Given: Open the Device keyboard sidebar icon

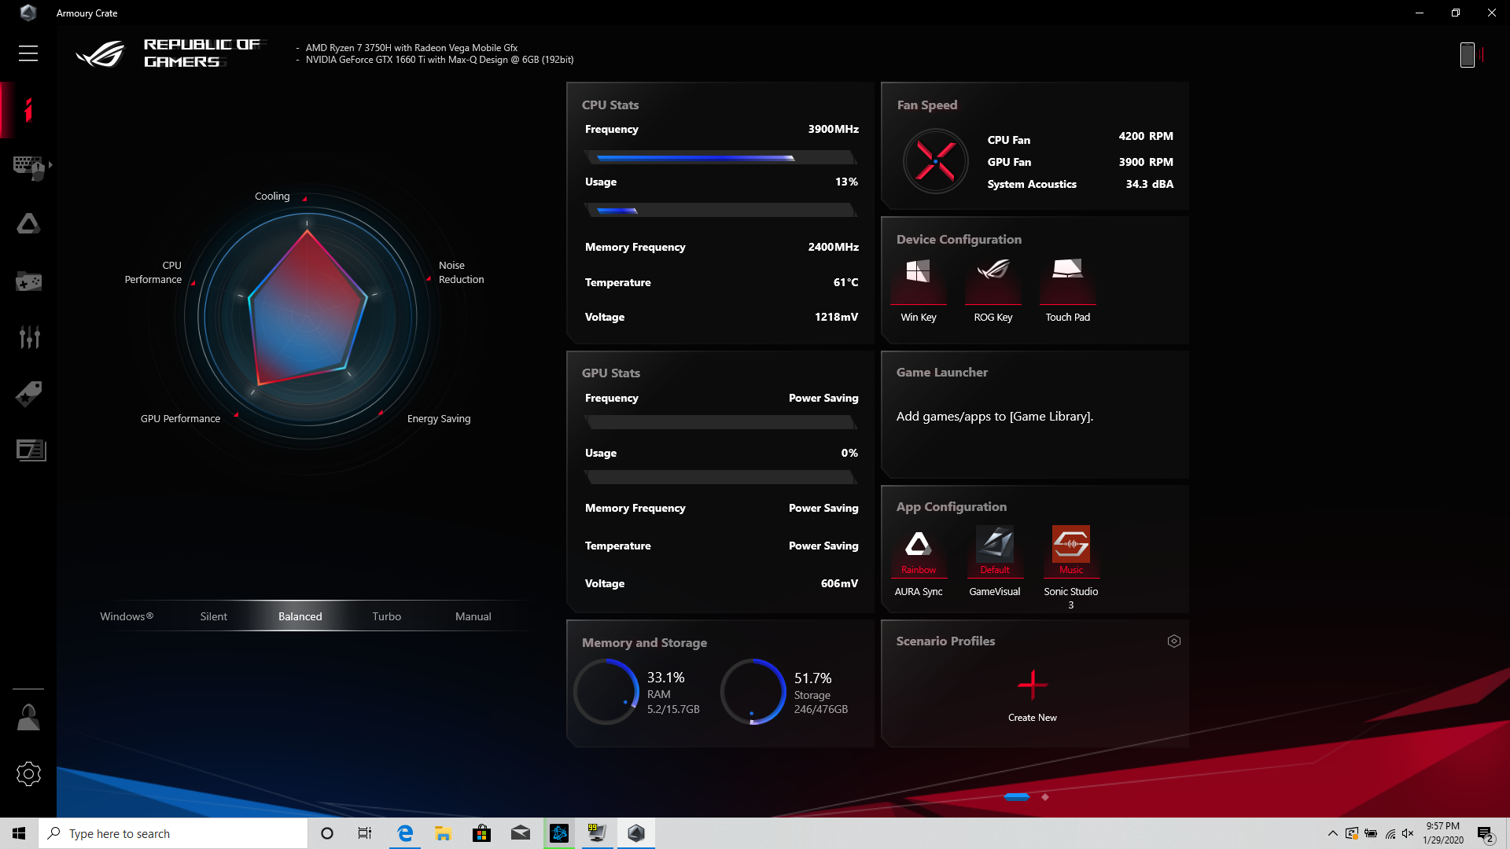Looking at the screenshot, I should (x=28, y=167).
